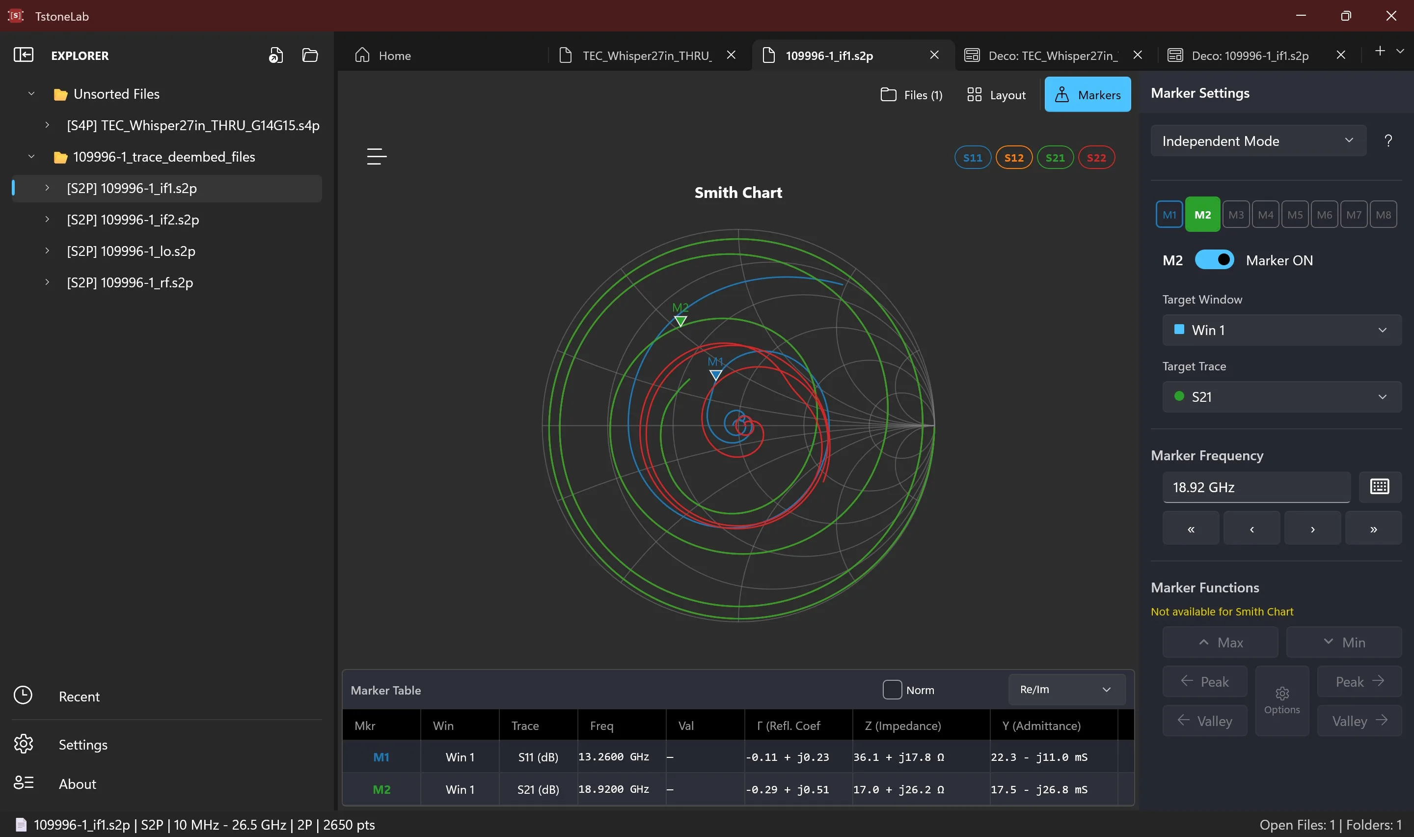Toggle the Markers panel button
Image resolution: width=1414 pixels, height=837 pixels.
1087,94
